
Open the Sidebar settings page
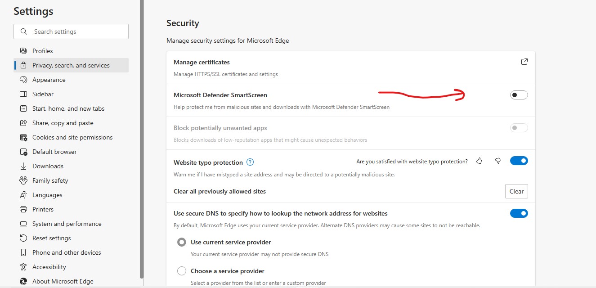click(71, 94)
